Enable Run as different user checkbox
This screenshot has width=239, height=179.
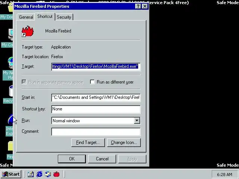point(92,82)
